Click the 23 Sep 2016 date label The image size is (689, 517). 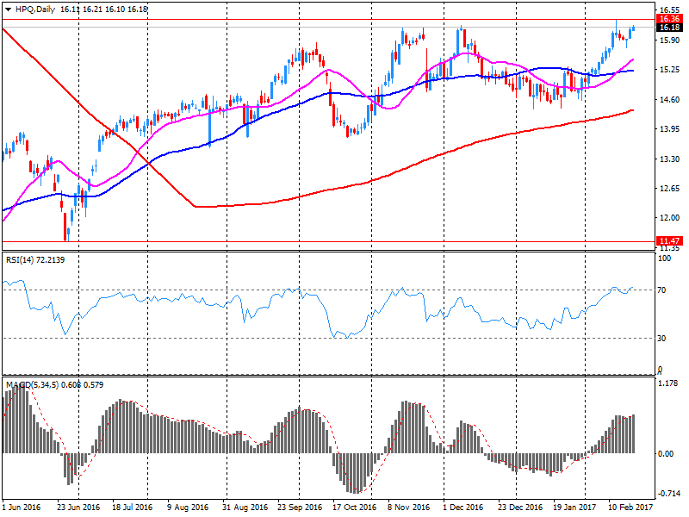[x=300, y=507]
